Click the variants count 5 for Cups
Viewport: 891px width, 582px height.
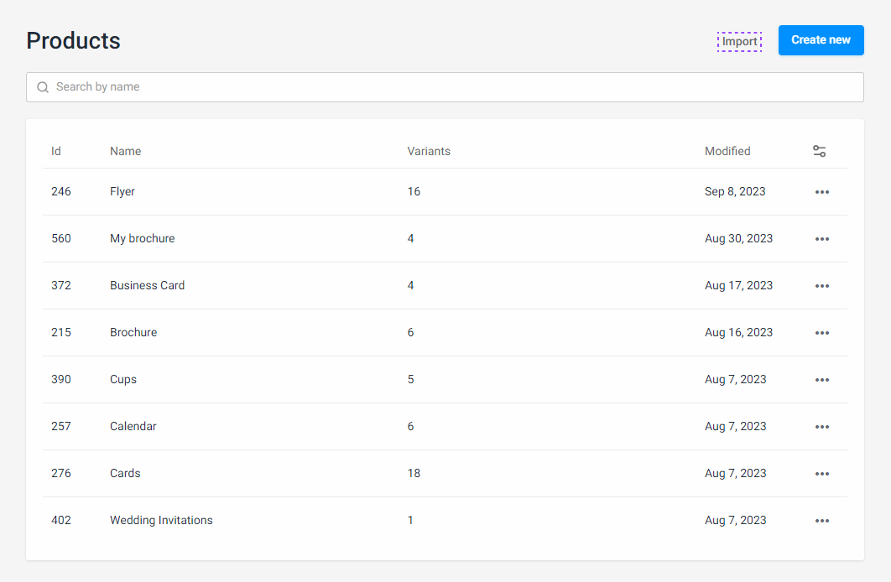pos(410,379)
